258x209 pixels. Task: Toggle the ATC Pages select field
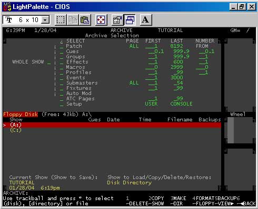pos(61,99)
